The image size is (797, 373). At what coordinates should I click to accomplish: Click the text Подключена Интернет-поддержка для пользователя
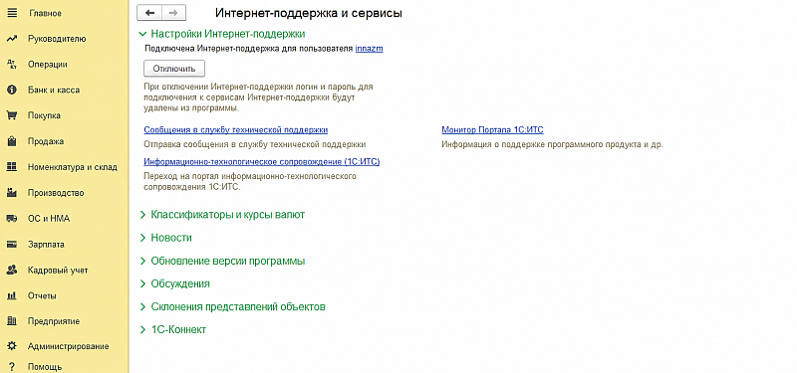pyautogui.click(x=249, y=49)
